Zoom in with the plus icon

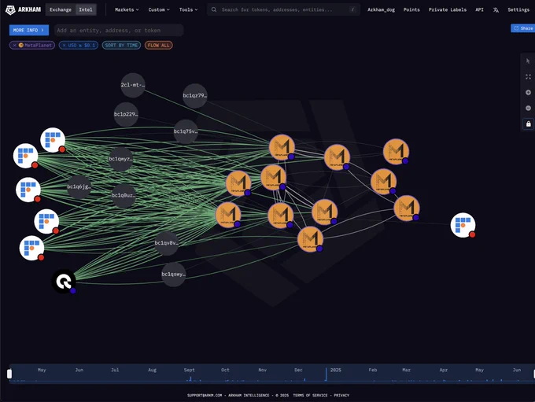coord(528,92)
